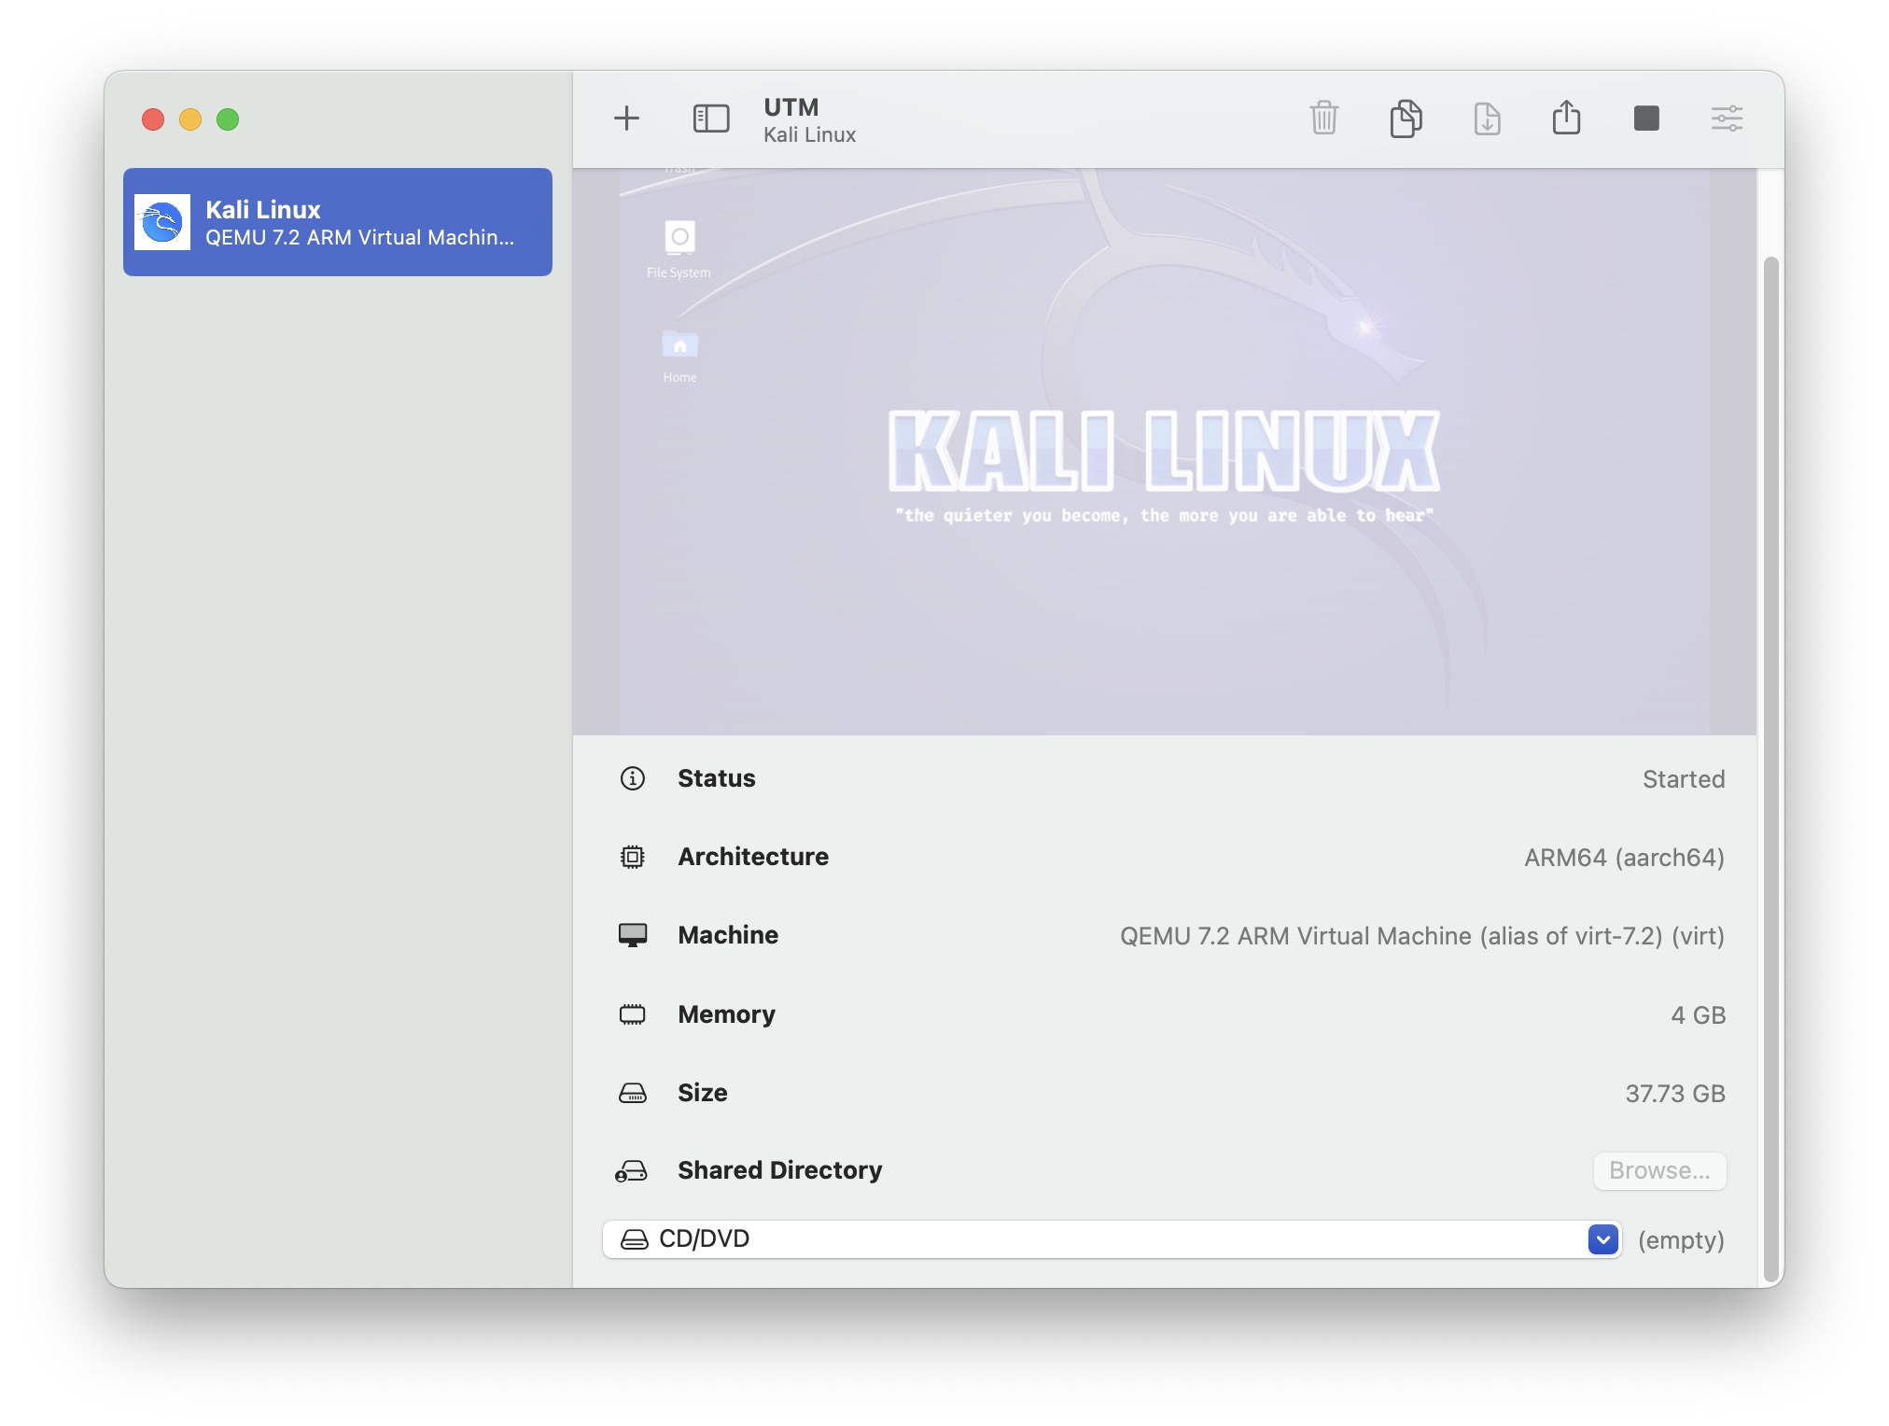Click the plus icon to create new VM
Screen dimensions: 1889x1426
626,119
